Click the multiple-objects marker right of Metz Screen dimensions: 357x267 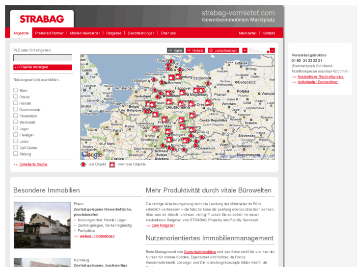(x=155, y=129)
